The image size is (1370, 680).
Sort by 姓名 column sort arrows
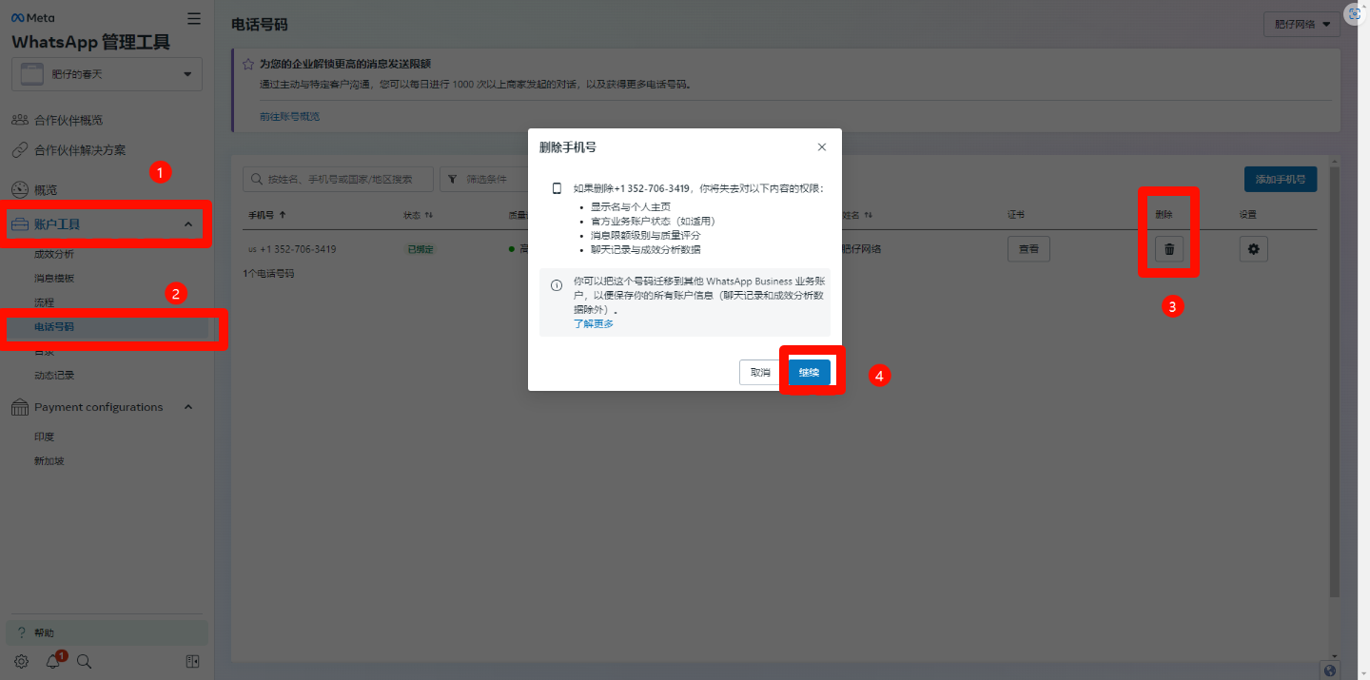(x=869, y=215)
